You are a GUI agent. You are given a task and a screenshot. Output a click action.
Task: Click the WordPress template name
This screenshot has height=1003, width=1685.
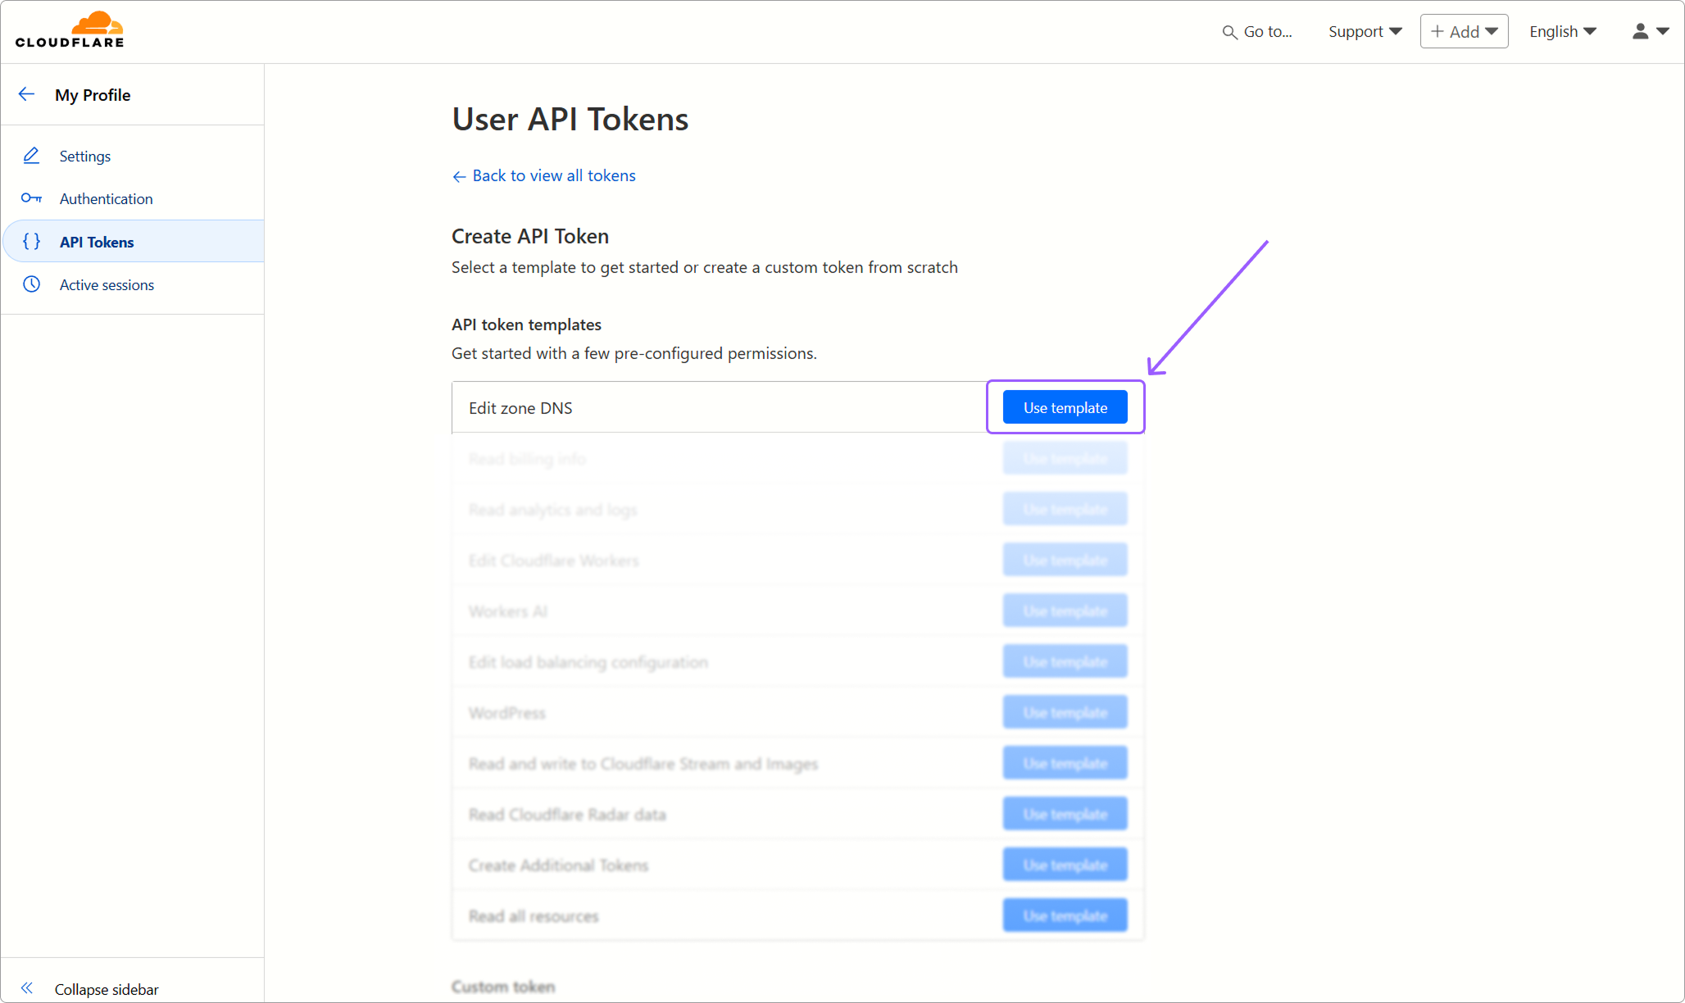pos(506,713)
